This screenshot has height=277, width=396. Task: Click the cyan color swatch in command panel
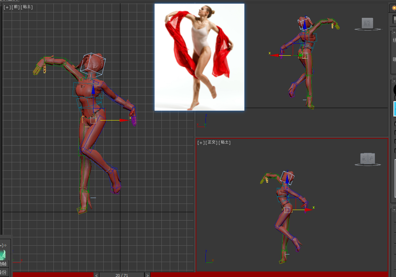395,108
